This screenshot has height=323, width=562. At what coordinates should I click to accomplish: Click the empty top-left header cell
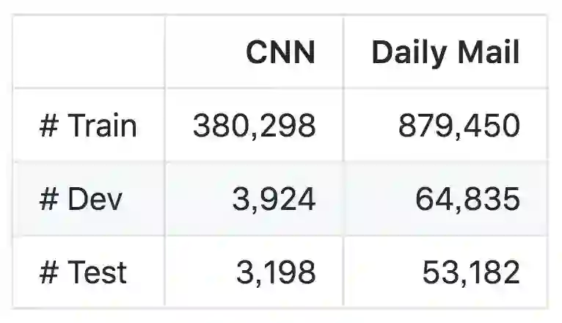pyautogui.click(x=90, y=52)
